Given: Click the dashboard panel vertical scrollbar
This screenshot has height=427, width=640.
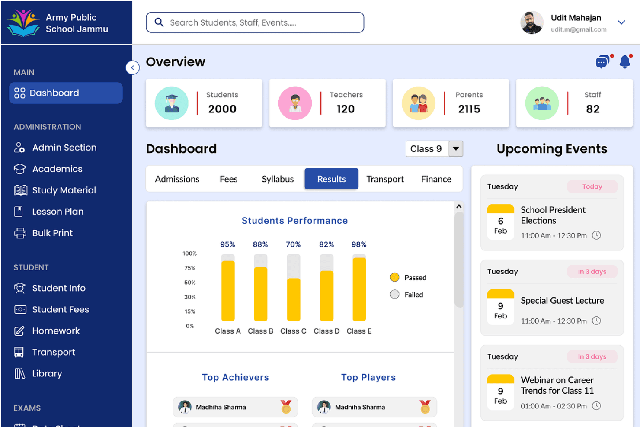Looking at the screenshot, I should point(459,260).
